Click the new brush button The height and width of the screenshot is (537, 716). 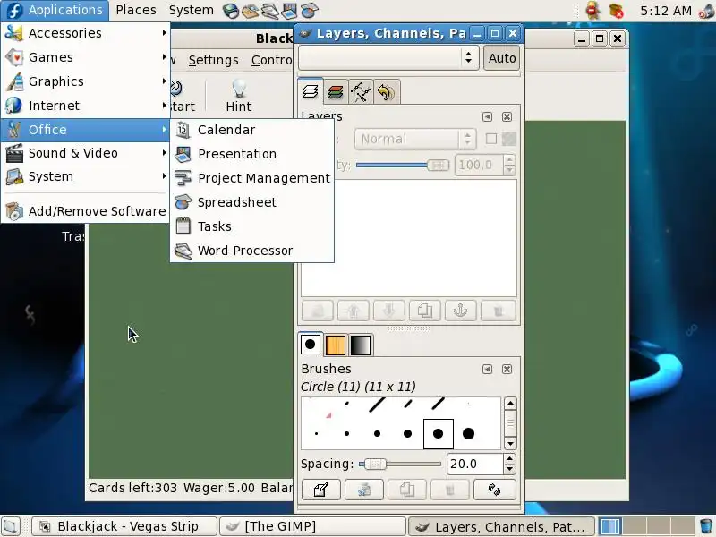click(364, 490)
